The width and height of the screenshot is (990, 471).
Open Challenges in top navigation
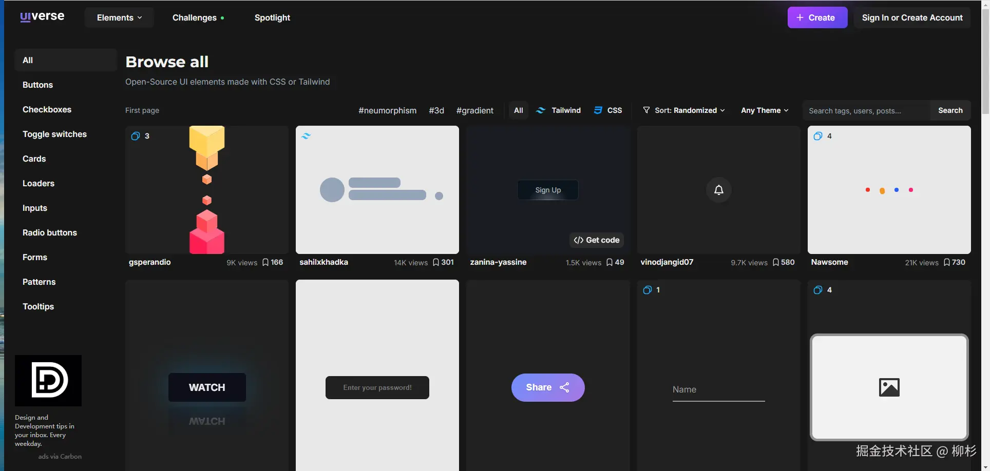point(198,17)
